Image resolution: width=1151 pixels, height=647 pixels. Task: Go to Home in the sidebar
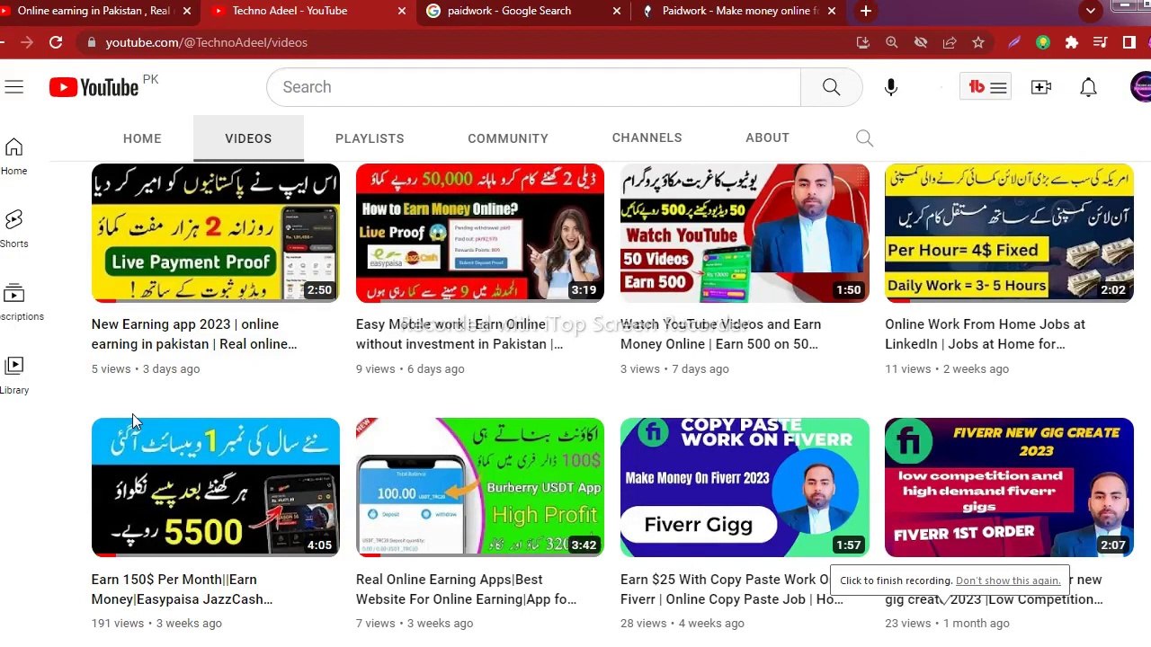(x=13, y=156)
